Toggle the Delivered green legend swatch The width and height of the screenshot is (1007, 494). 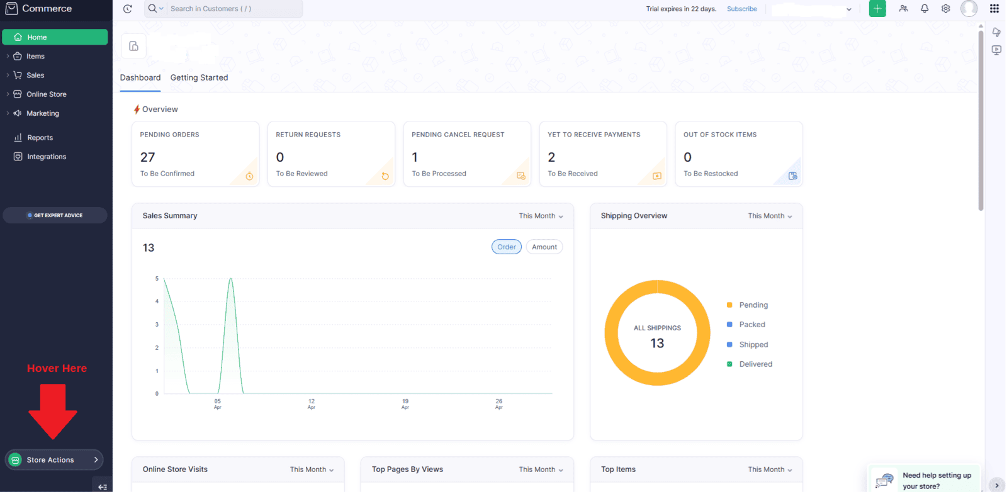729,364
